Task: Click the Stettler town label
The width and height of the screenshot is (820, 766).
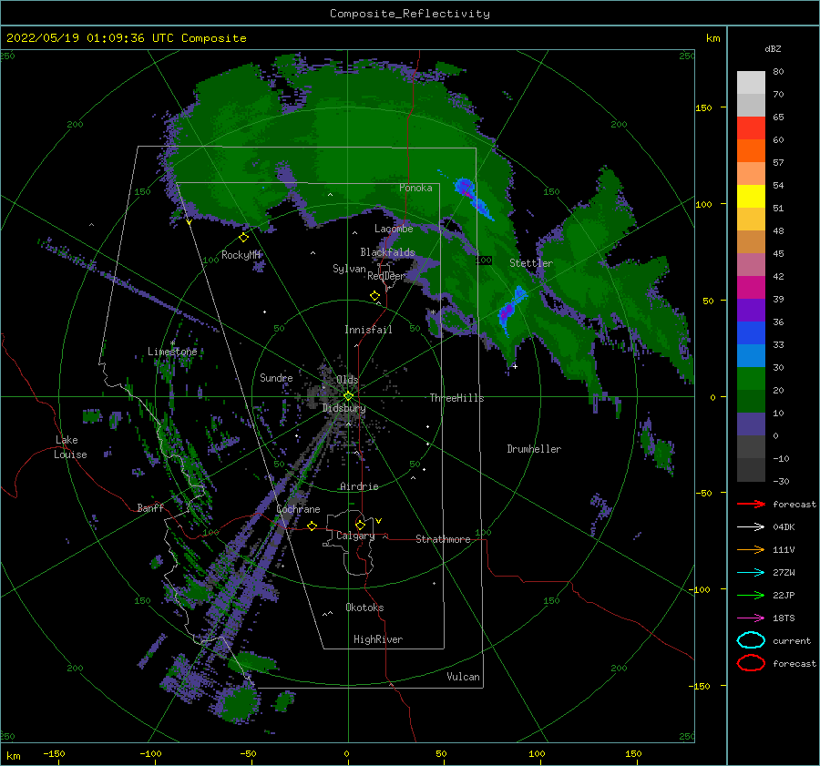Action: click(x=531, y=263)
